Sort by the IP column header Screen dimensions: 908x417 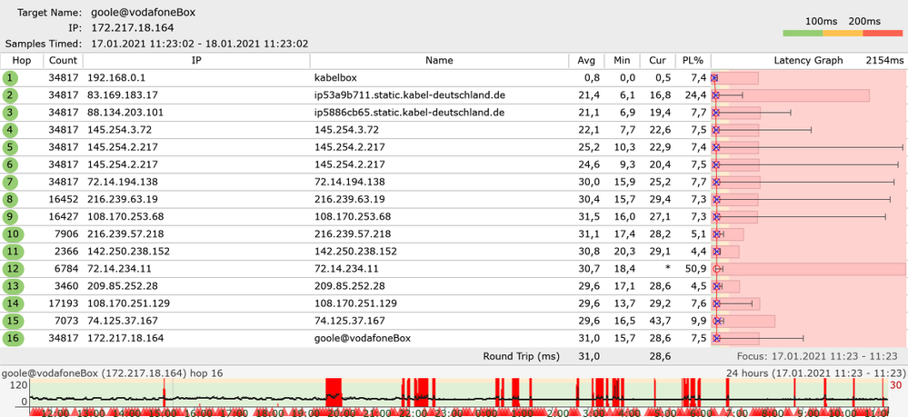[x=196, y=60]
